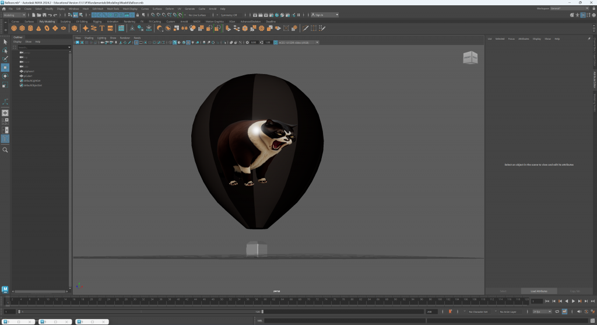Click the range slider bar handle

[141, 312]
